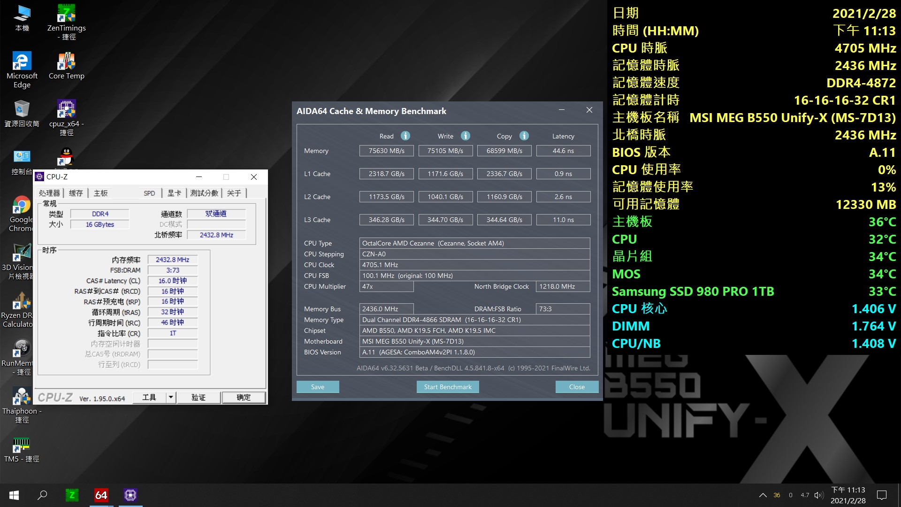Click the 确定 button in CPU-Z

pos(244,397)
